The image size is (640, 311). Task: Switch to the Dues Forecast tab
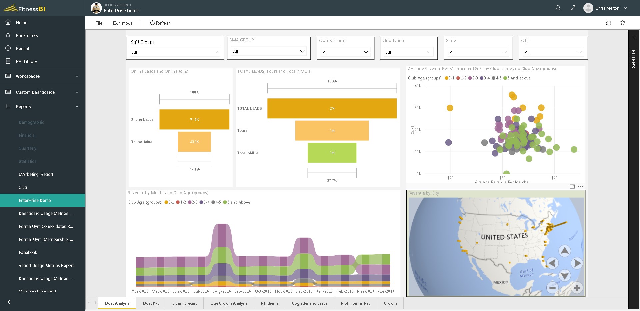click(184, 303)
